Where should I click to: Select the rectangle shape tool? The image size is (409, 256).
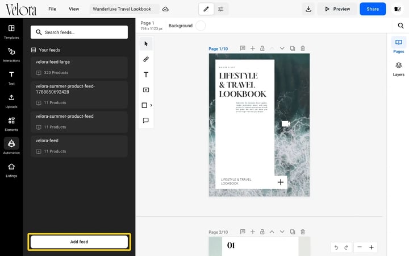tap(144, 105)
